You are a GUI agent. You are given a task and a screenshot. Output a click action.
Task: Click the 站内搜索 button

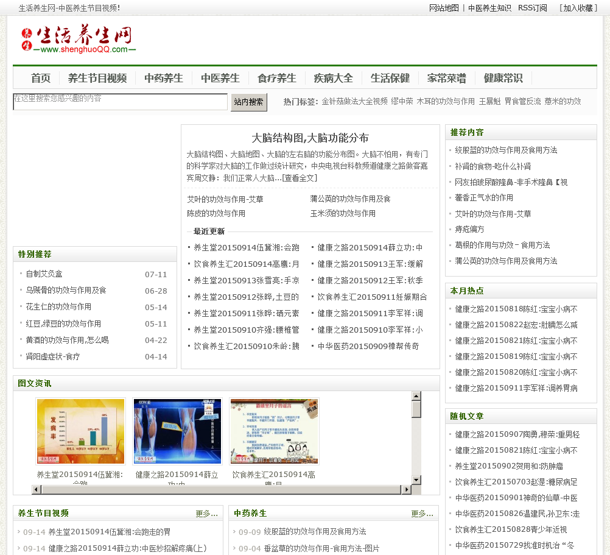pos(249,102)
